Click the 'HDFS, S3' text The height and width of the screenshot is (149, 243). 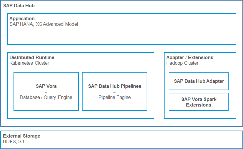click(x=14, y=142)
